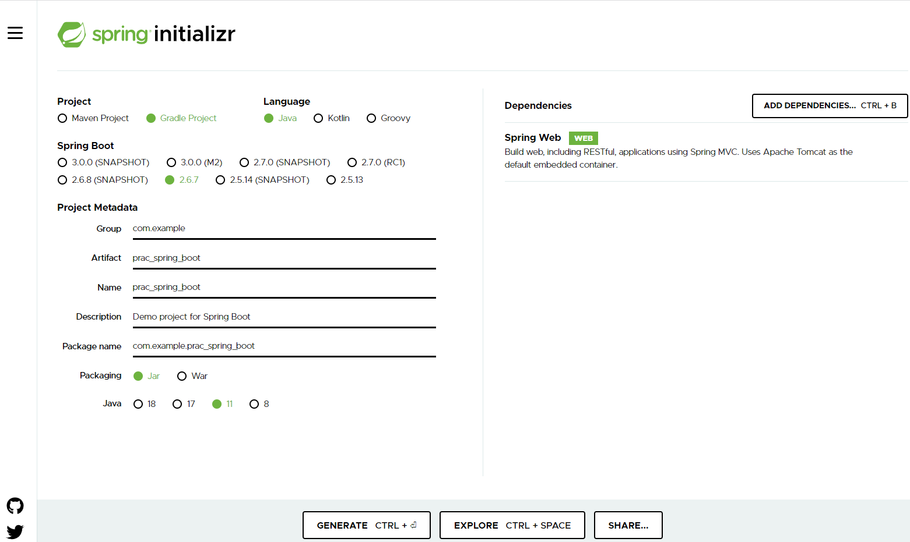Screen dimensions: 910x542
Task: Select Spring Boot 3.0.0 (M2)
Action: (195, 162)
